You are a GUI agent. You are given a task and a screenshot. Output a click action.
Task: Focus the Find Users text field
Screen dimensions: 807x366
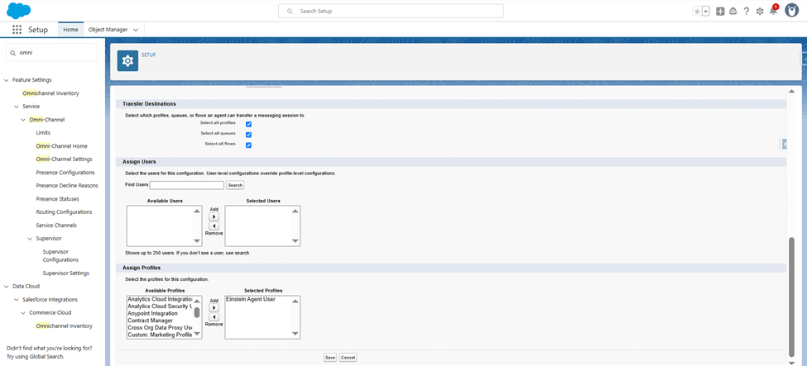point(187,185)
